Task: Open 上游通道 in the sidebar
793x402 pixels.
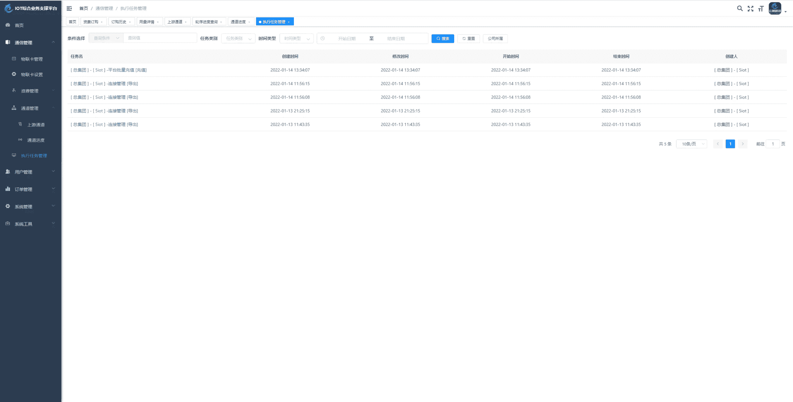Action: 36,125
